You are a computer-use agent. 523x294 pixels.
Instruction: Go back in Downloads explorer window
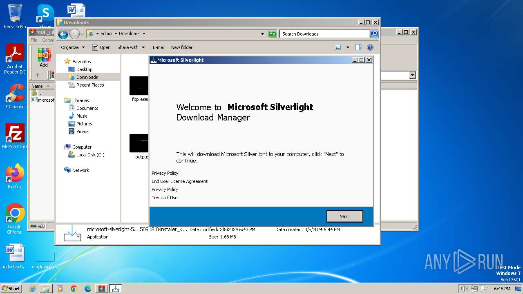63,34
